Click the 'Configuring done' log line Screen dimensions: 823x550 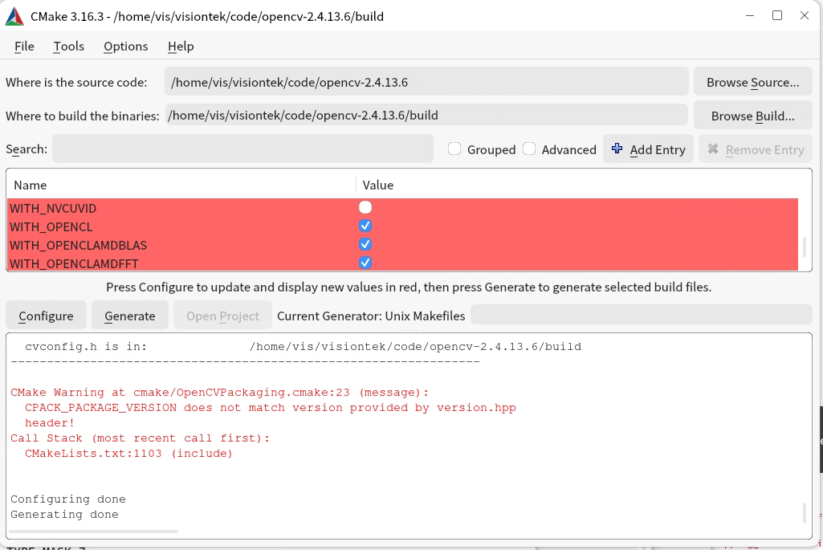[68, 499]
